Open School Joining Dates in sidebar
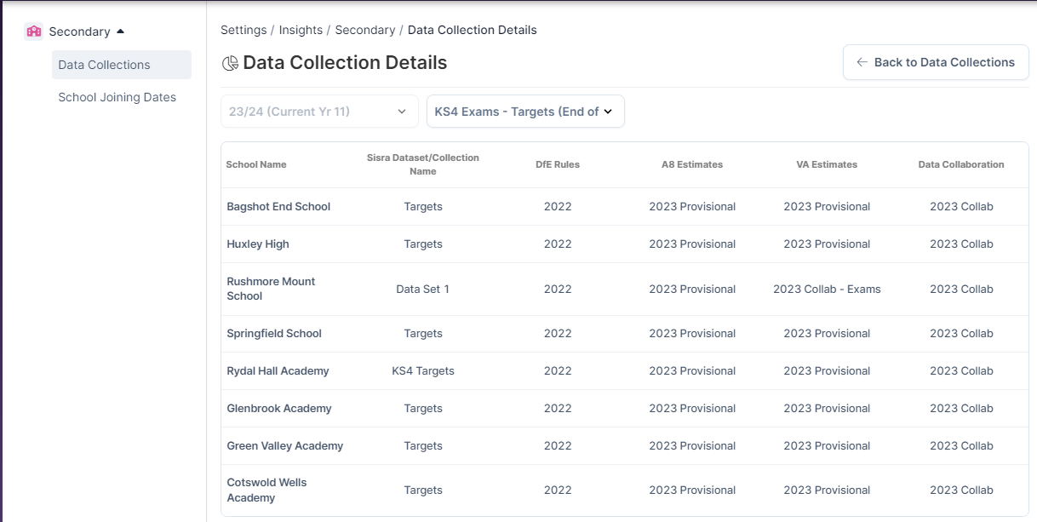This screenshot has width=1037, height=522. pyautogui.click(x=117, y=97)
